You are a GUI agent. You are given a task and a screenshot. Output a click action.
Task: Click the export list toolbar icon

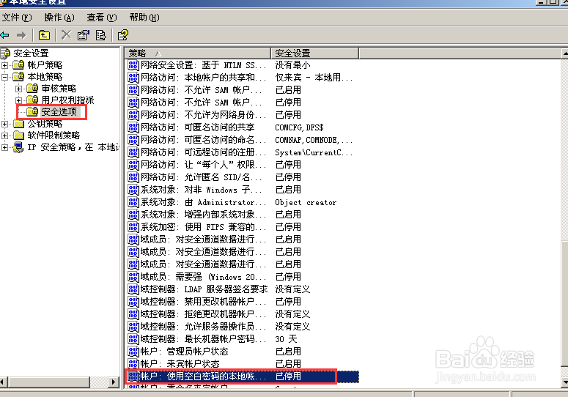tap(100, 35)
